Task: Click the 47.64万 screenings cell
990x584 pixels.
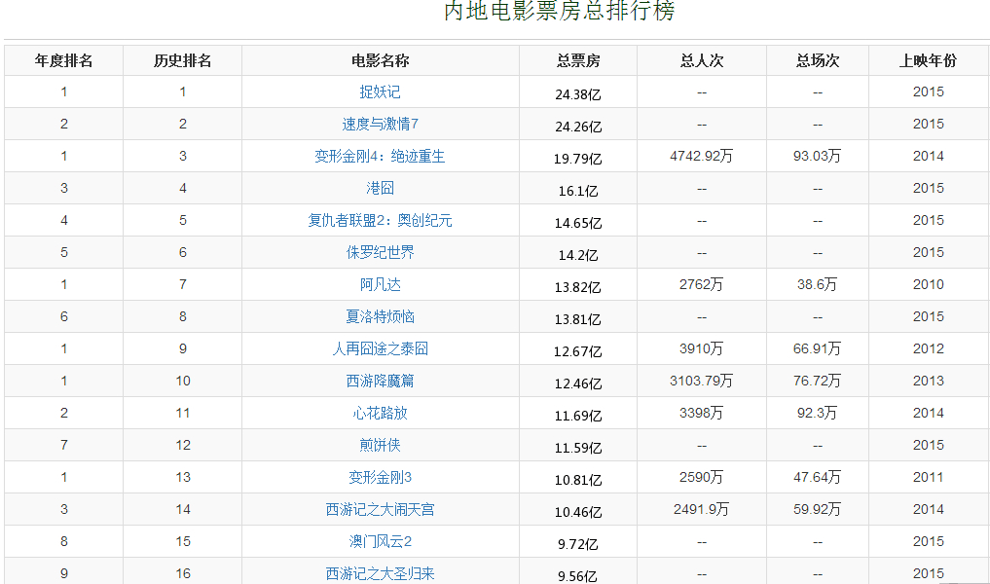Action: [818, 477]
